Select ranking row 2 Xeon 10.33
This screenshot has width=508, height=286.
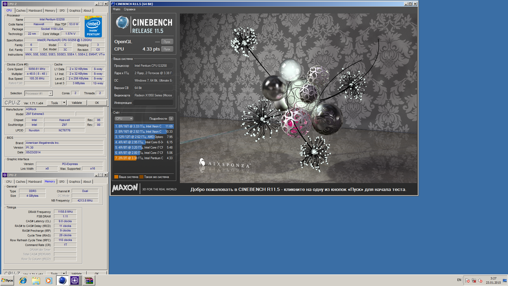click(144, 132)
